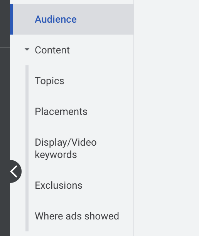Open the Placements page
Viewport: 199px width, 236px height.
click(61, 111)
